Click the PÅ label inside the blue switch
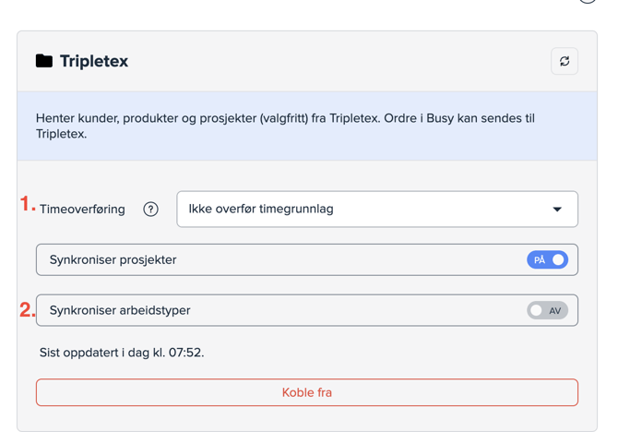The width and height of the screenshot is (618, 432). (540, 260)
